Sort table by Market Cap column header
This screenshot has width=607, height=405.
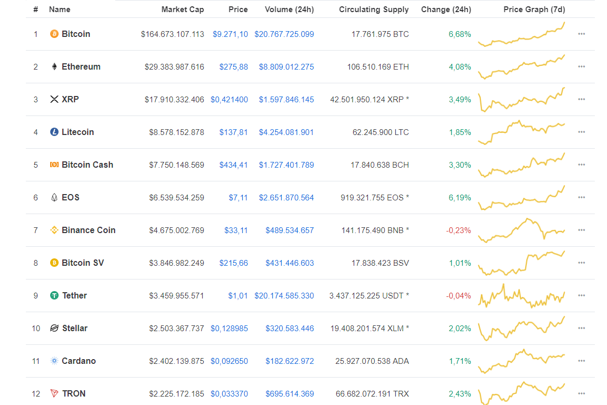tap(182, 9)
